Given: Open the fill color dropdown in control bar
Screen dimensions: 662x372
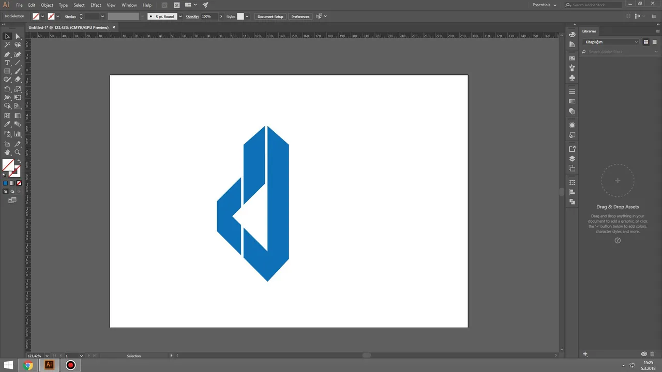Looking at the screenshot, I should click(42, 17).
